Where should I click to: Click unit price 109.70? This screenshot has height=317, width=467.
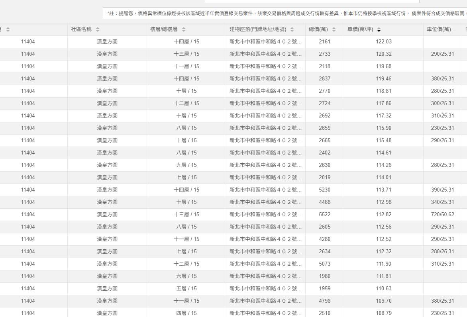point(384,301)
